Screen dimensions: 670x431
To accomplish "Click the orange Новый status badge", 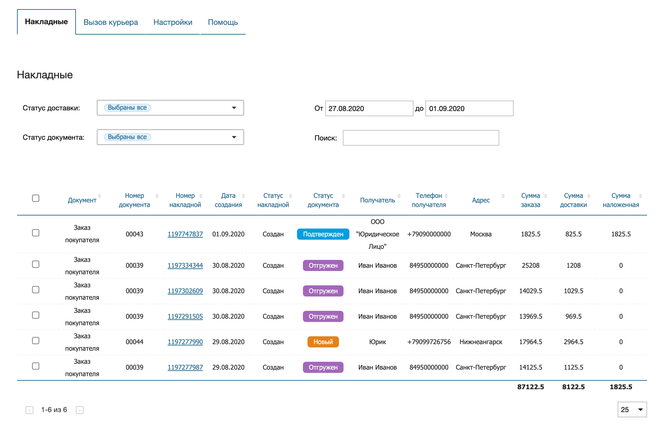I will [323, 342].
